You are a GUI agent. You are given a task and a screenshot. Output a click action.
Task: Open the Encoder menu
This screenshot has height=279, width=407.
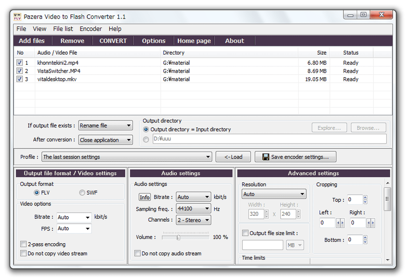(90, 29)
